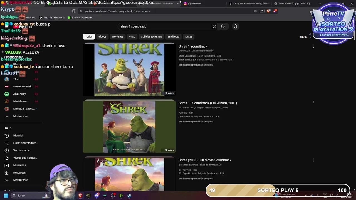Viewport: 356px width, 200px height.
Task: Open the Gerrard723 channel link
Action: coord(184,51)
